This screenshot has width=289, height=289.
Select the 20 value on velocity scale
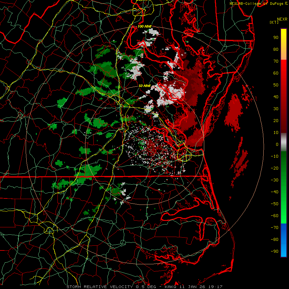tap(276, 120)
